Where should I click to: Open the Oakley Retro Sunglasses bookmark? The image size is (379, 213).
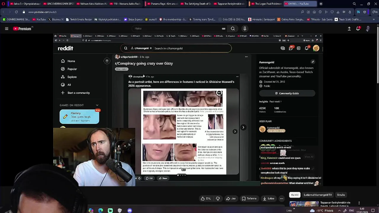point(291,20)
